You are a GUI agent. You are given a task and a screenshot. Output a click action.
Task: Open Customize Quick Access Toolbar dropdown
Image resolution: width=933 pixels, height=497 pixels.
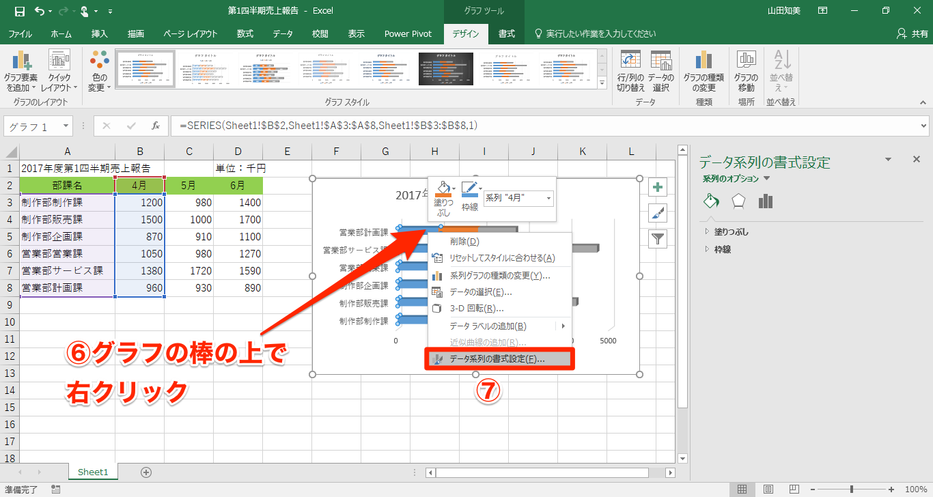click(111, 12)
